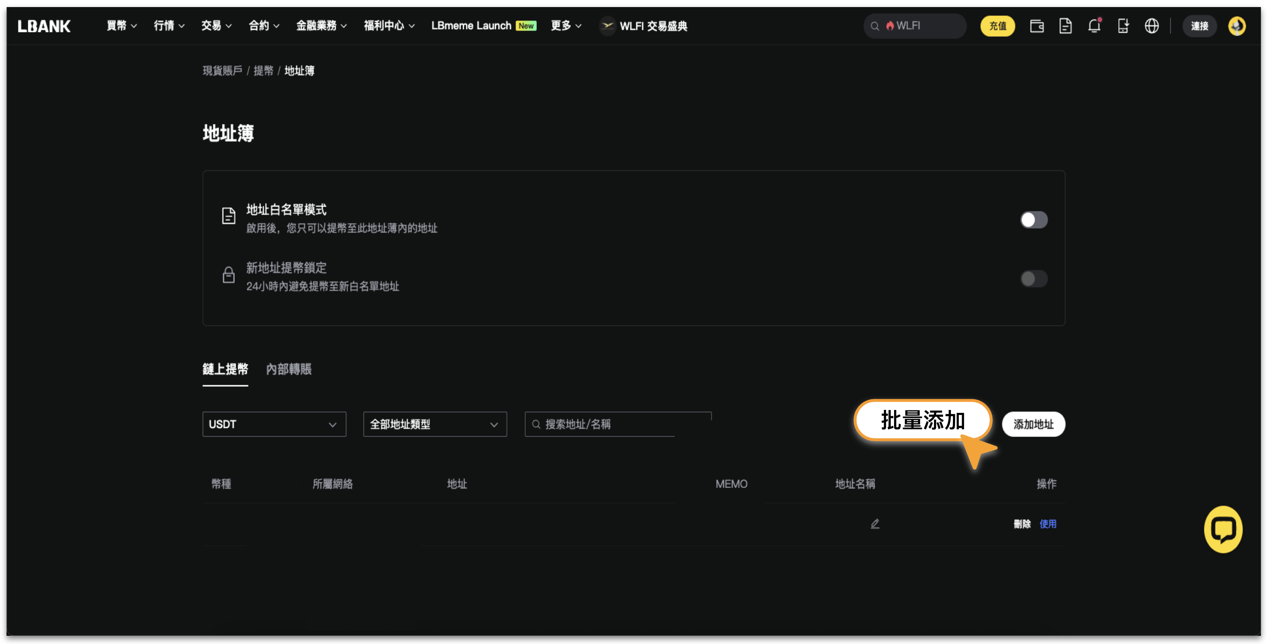Expand the 金融業務 nav menu
The image size is (1267, 644).
(x=321, y=26)
